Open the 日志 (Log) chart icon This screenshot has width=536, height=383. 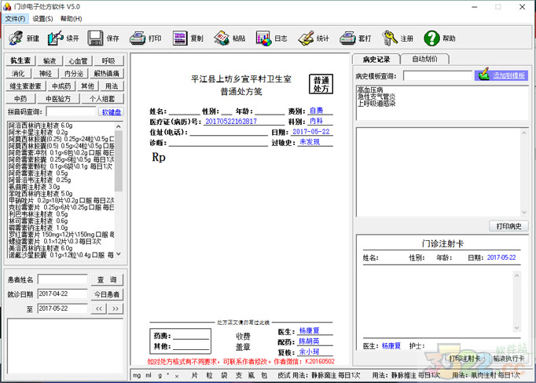pos(263,38)
